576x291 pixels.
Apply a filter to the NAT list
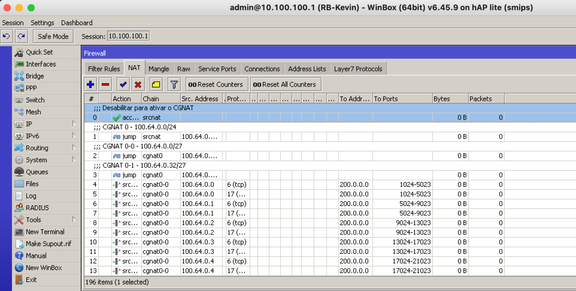(174, 84)
